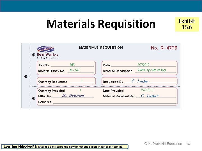Click the Material Stock No. label
Viewport: 202px width, 151px height.
pyautogui.click(x=52, y=71)
